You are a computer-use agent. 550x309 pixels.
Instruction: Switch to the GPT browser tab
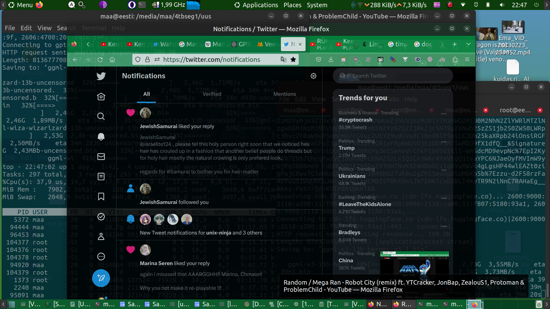240,44
